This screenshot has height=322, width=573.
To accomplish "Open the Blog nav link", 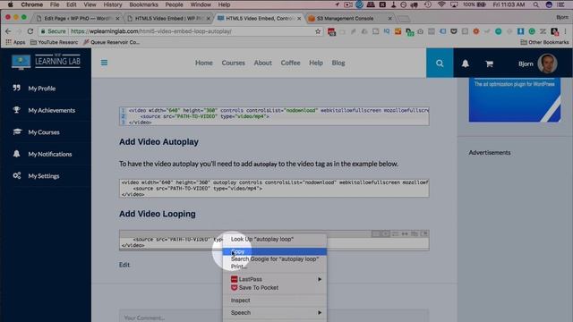I will [338, 63].
